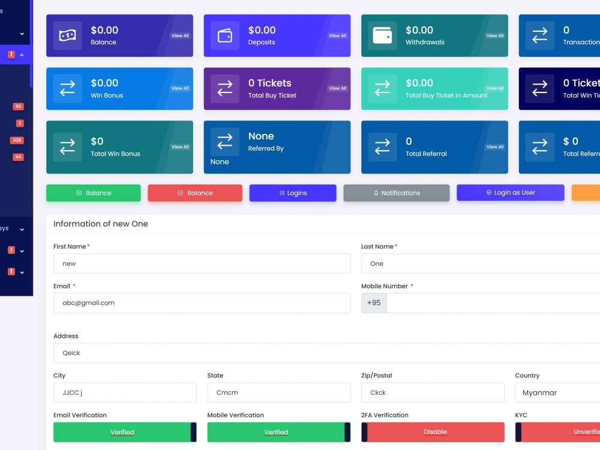This screenshot has height=450, width=600.
Task: Click the Total Buy Ticket in Amount icon
Action: pyautogui.click(x=382, y=89)
